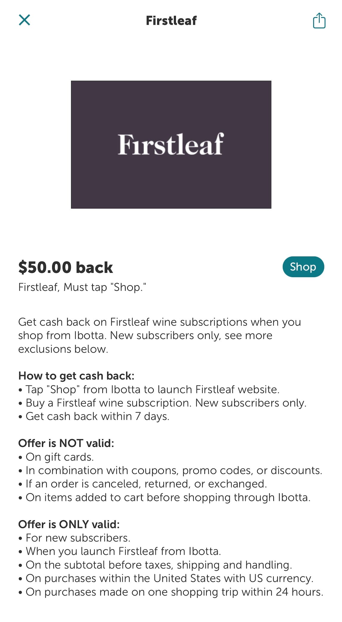
Task: Tap the wine subscriptions description paragraph
Action: 160,335
